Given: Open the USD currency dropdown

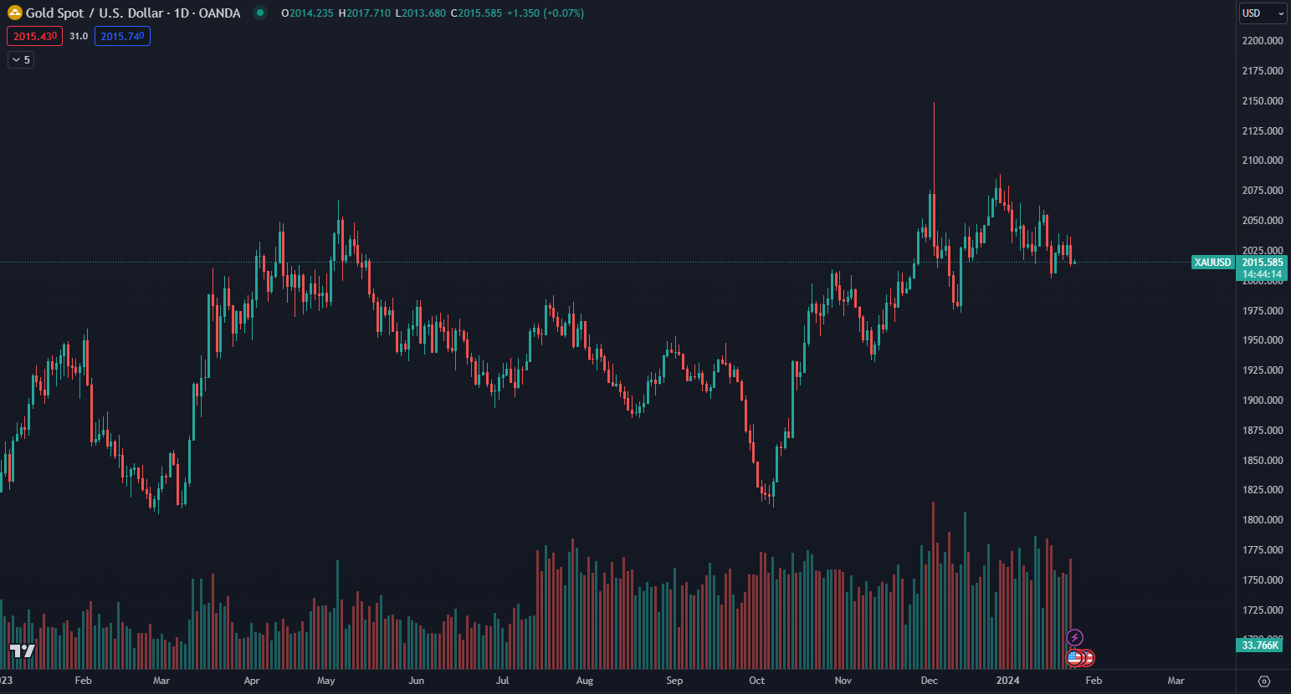Looking at the screenshot, I should pos(1263,13).
